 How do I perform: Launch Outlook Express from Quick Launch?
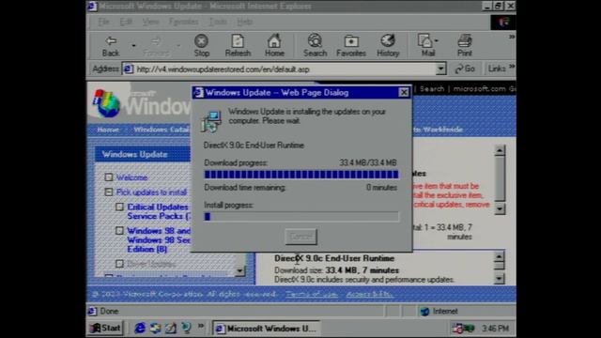pyautogui.click(x=155, y=328)
